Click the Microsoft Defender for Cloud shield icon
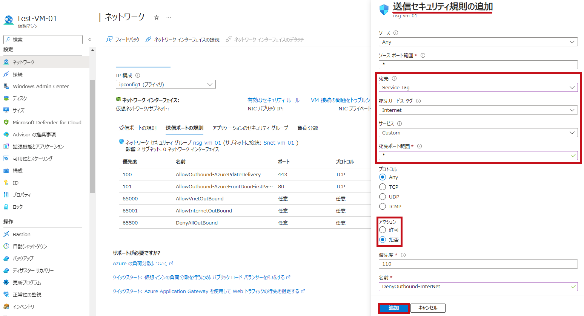The width and height of the screenshot is (584, 316). pyautogui.click(x=6, y=122)
